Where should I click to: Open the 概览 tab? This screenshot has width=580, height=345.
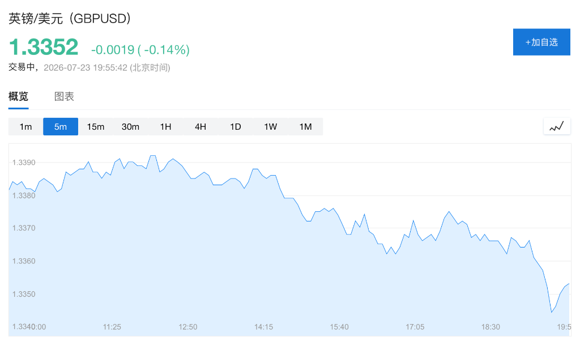(19, 96)
